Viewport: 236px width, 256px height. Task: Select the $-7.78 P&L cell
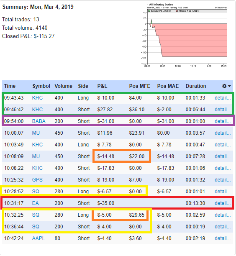coord(104,145)
